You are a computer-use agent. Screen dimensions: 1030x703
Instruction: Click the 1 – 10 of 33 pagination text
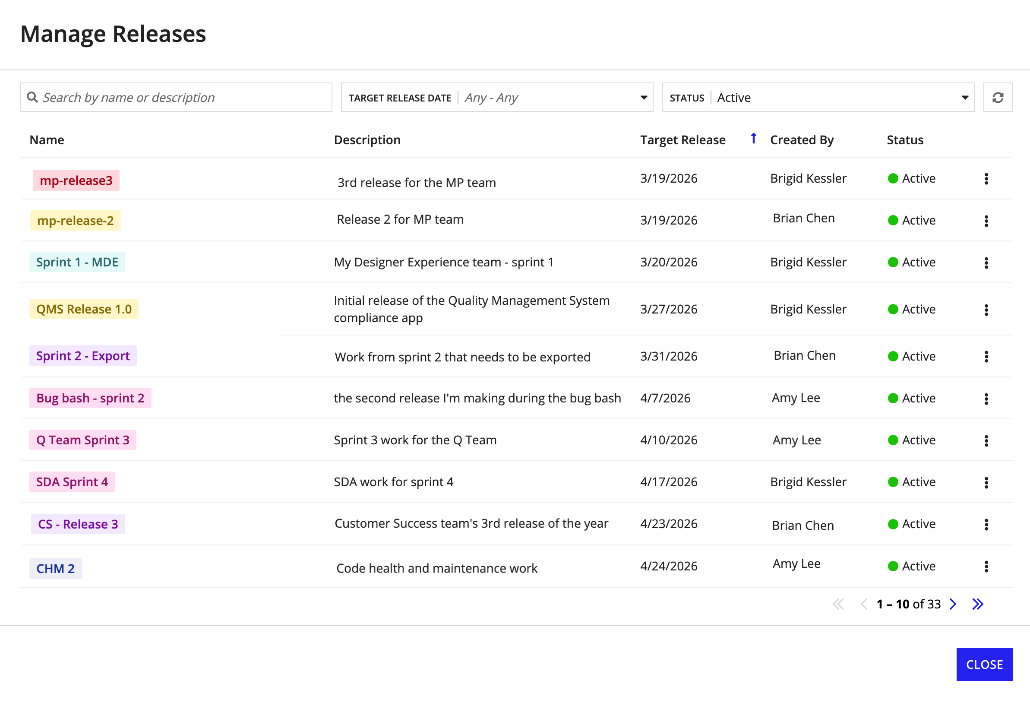coord(908,604)
